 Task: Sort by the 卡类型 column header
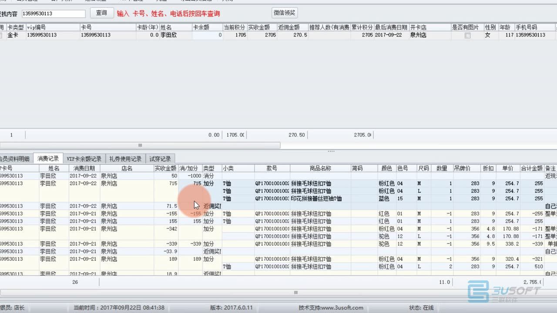[x=16, y=27]
